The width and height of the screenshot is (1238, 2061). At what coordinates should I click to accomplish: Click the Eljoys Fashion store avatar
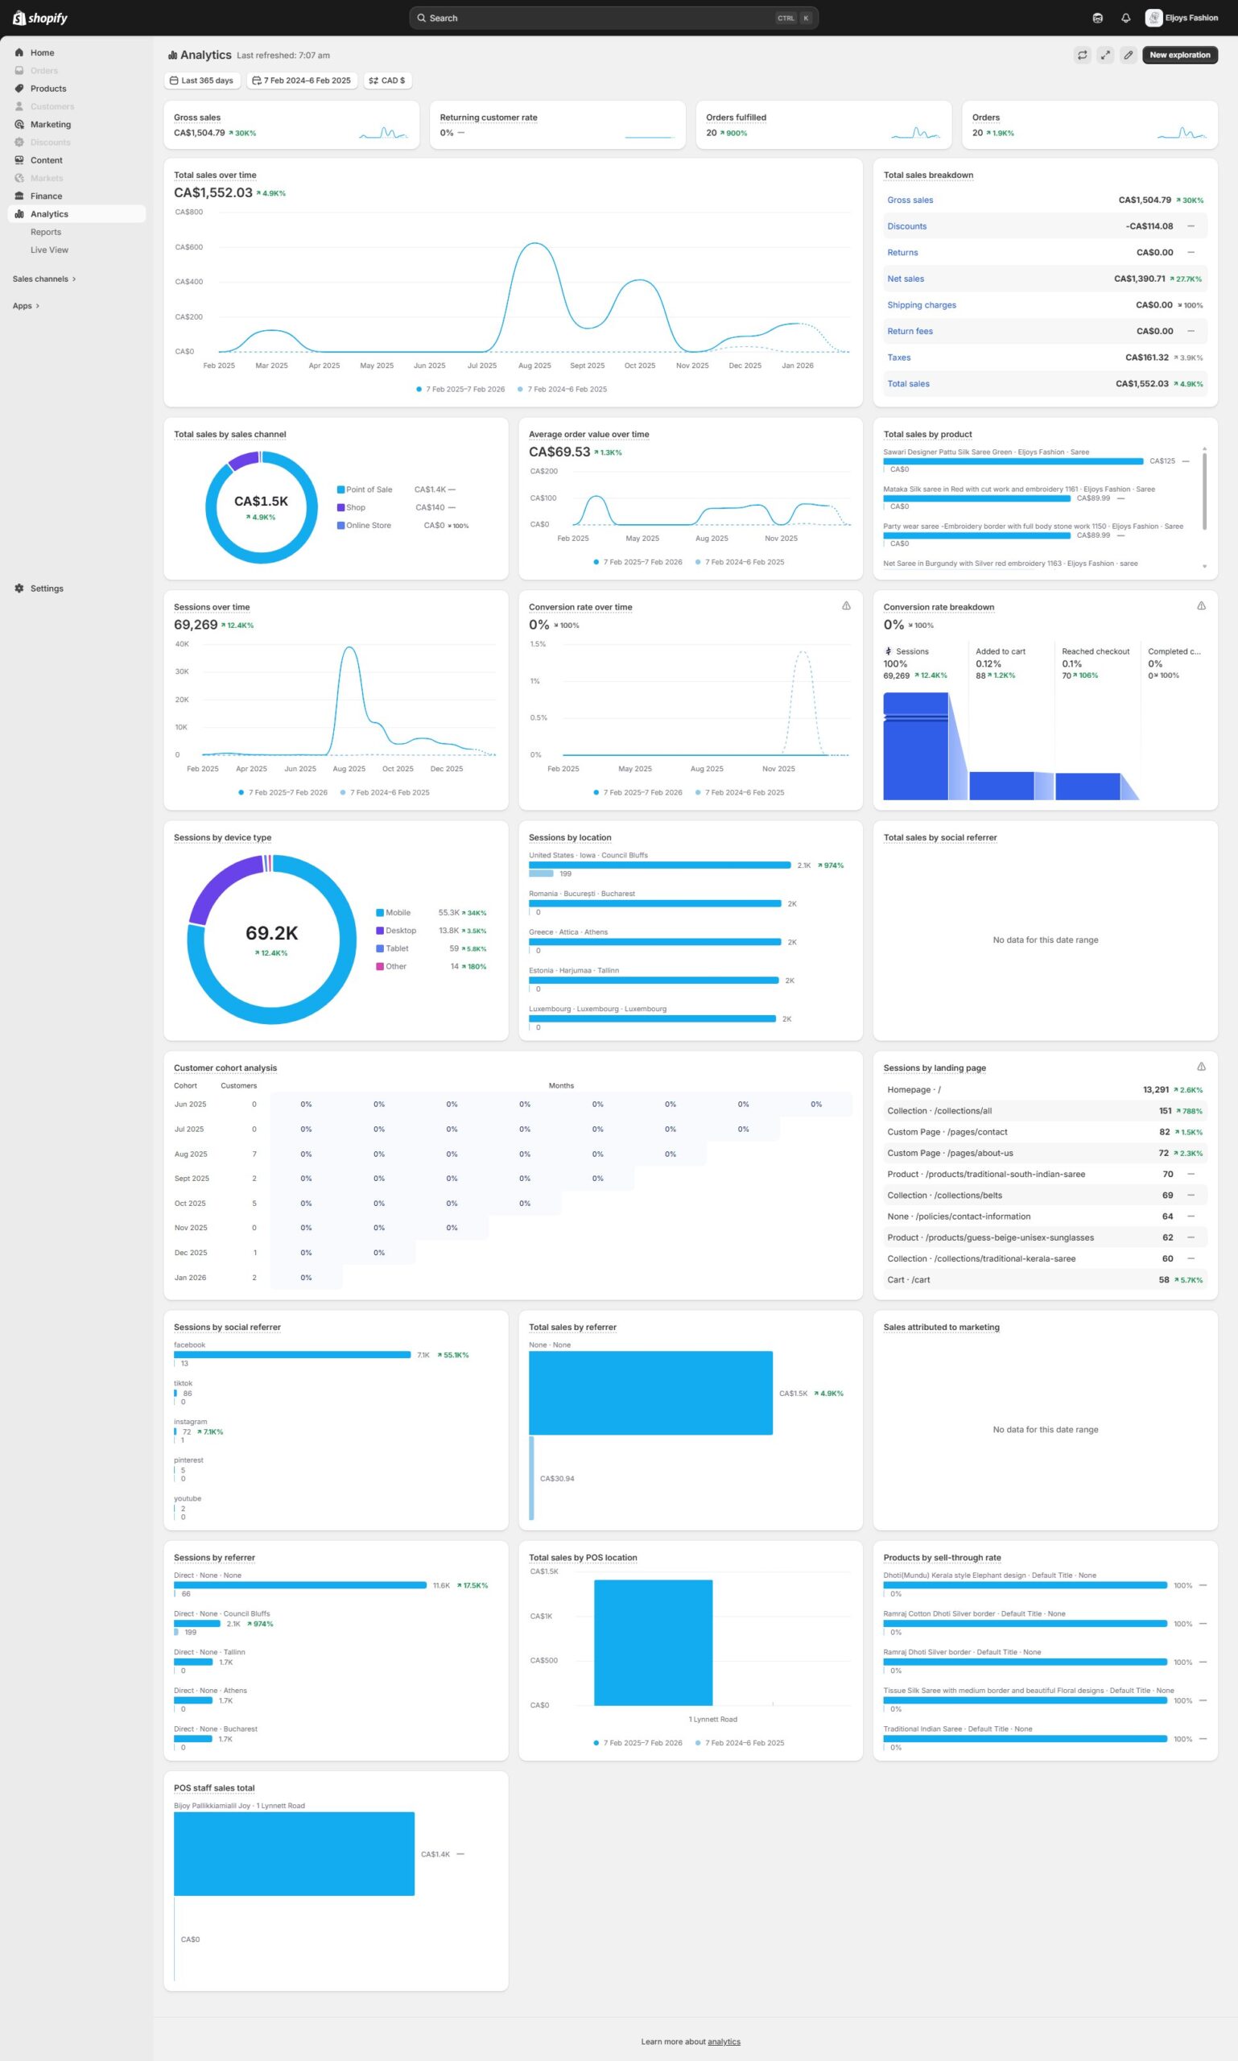point(1153,18)
